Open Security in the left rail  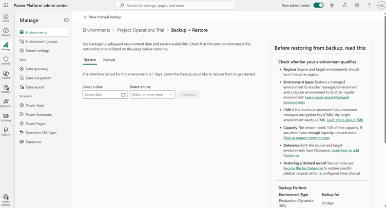6,60
